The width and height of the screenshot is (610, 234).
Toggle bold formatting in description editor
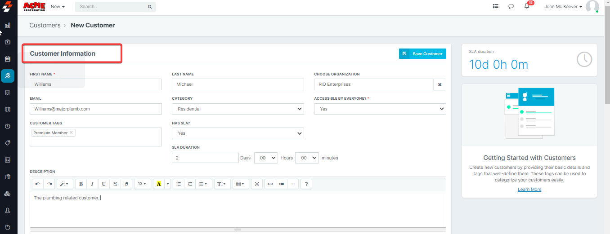click(x=81, y=184)
